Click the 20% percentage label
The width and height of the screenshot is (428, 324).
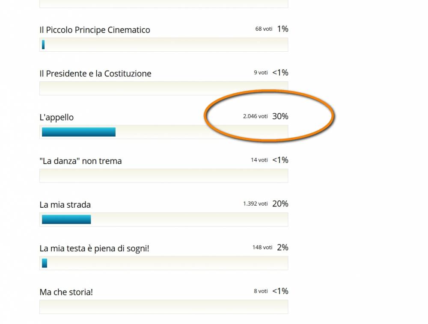click(280, 204)
